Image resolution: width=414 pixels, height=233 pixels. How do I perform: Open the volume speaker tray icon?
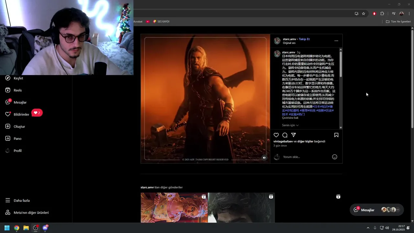coord(387,228)
